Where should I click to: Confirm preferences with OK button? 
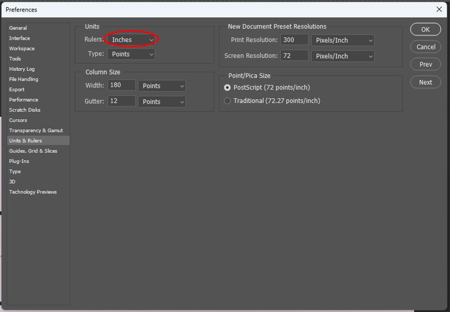pyautogui.click(x=425, y=29)
